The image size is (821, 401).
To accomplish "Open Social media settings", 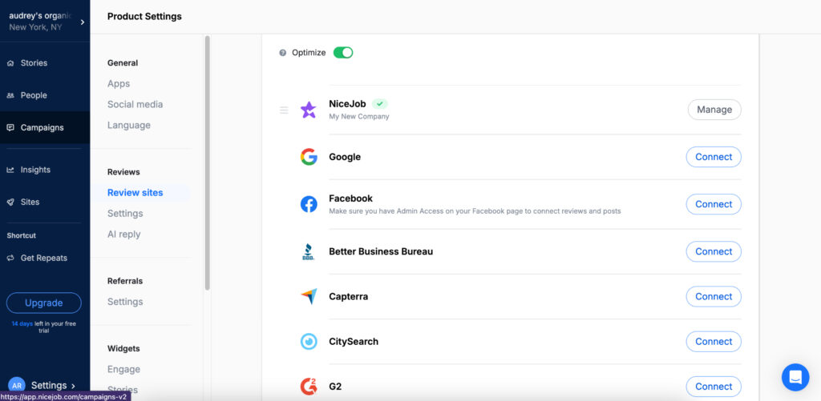I will [x=135, y=105].
